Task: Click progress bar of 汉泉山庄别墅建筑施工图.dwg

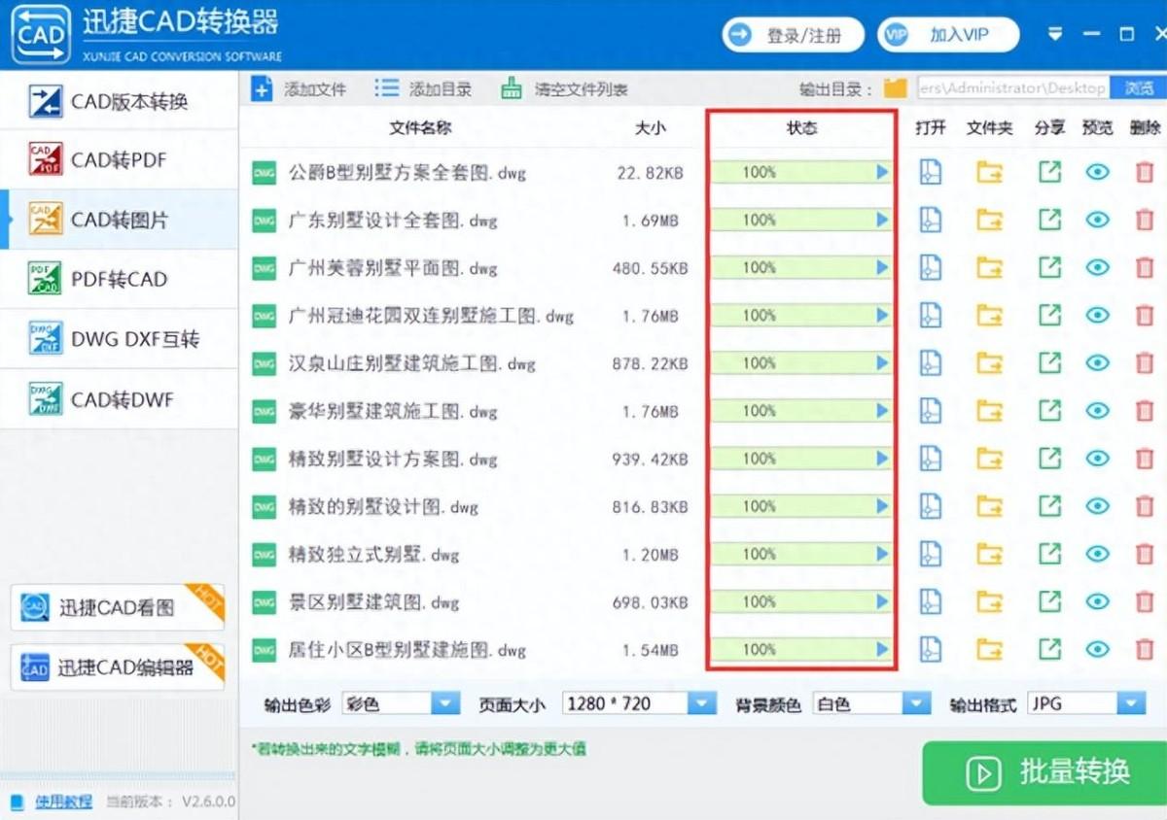Action: point(801,363)
